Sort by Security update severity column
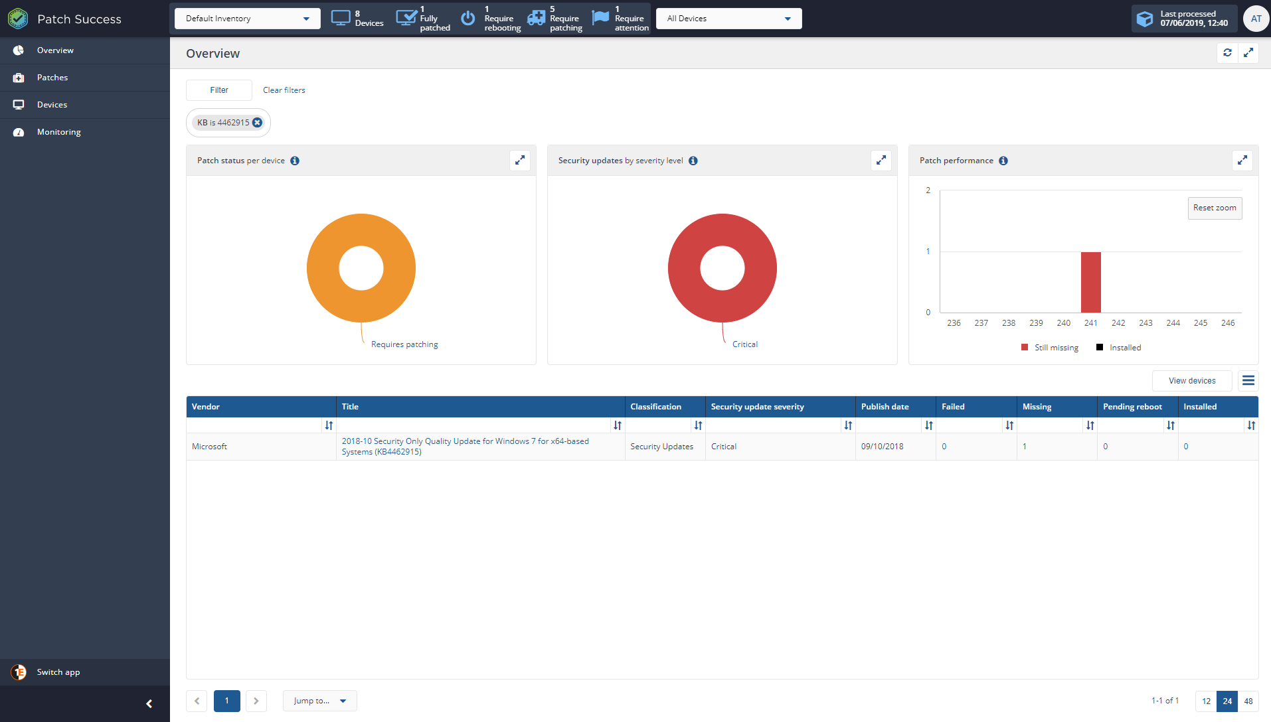 point(848,425)
